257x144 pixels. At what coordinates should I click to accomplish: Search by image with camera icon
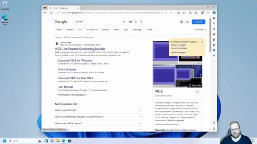tap(136, 22)
